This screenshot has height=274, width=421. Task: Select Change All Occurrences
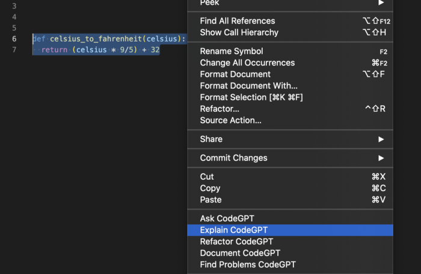click(x=247, y=63)
